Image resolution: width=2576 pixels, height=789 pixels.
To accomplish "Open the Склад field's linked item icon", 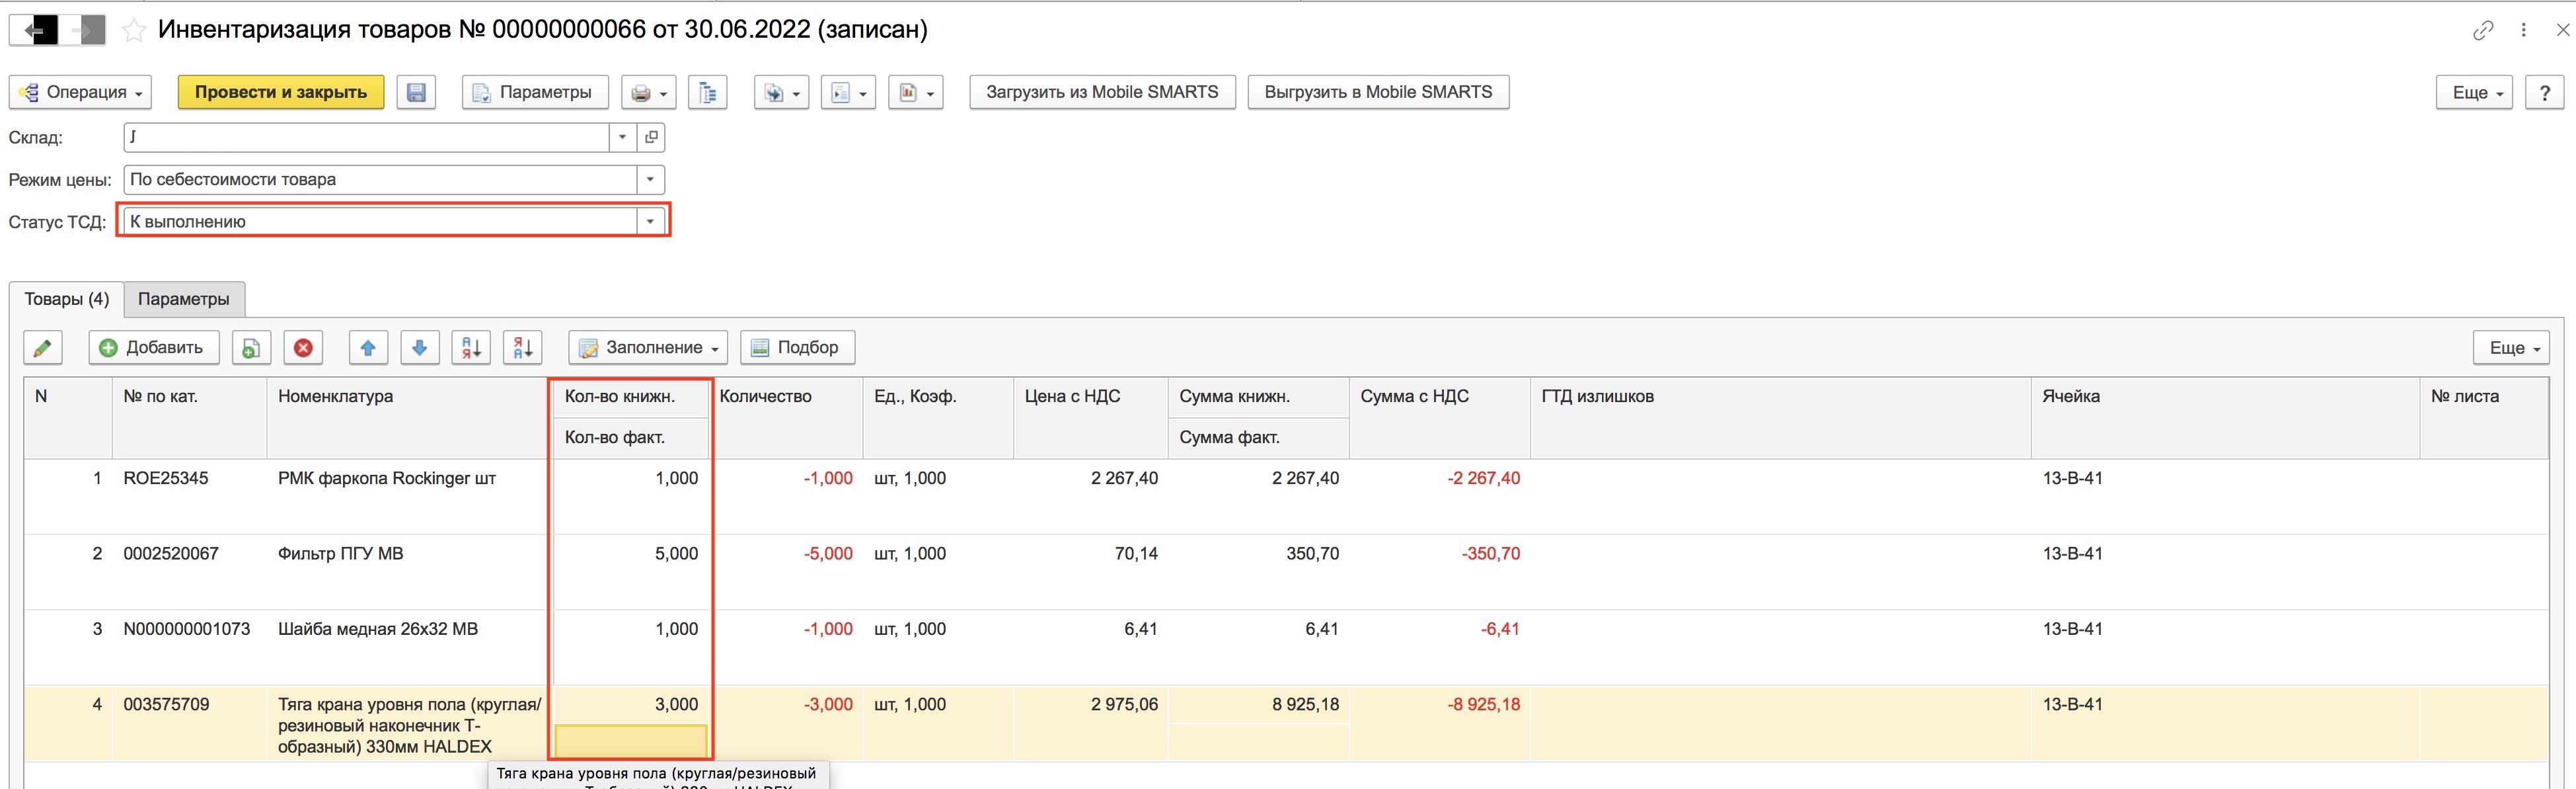I will 651,137.
